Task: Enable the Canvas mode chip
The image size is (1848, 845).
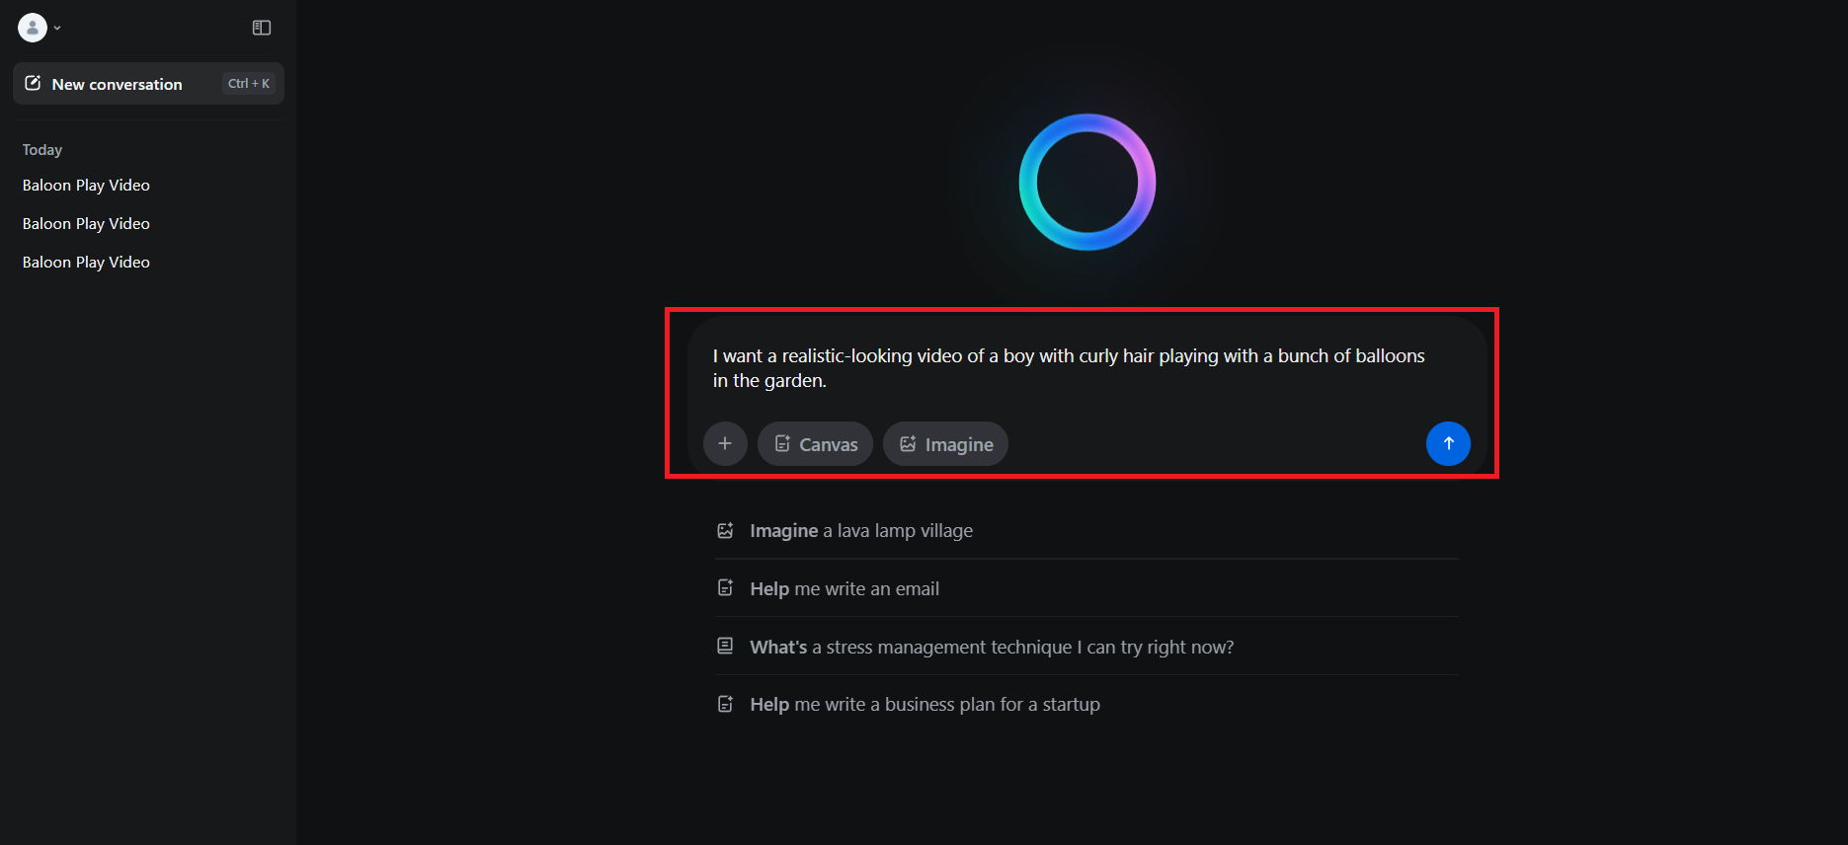Action: point(815,444)
